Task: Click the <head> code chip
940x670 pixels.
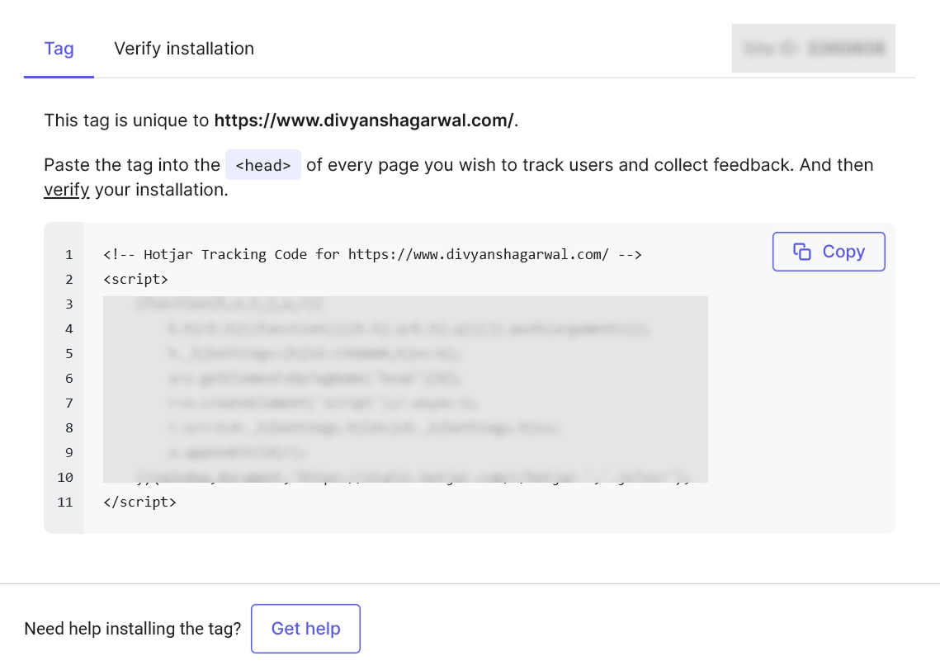Action: point(263,165)
